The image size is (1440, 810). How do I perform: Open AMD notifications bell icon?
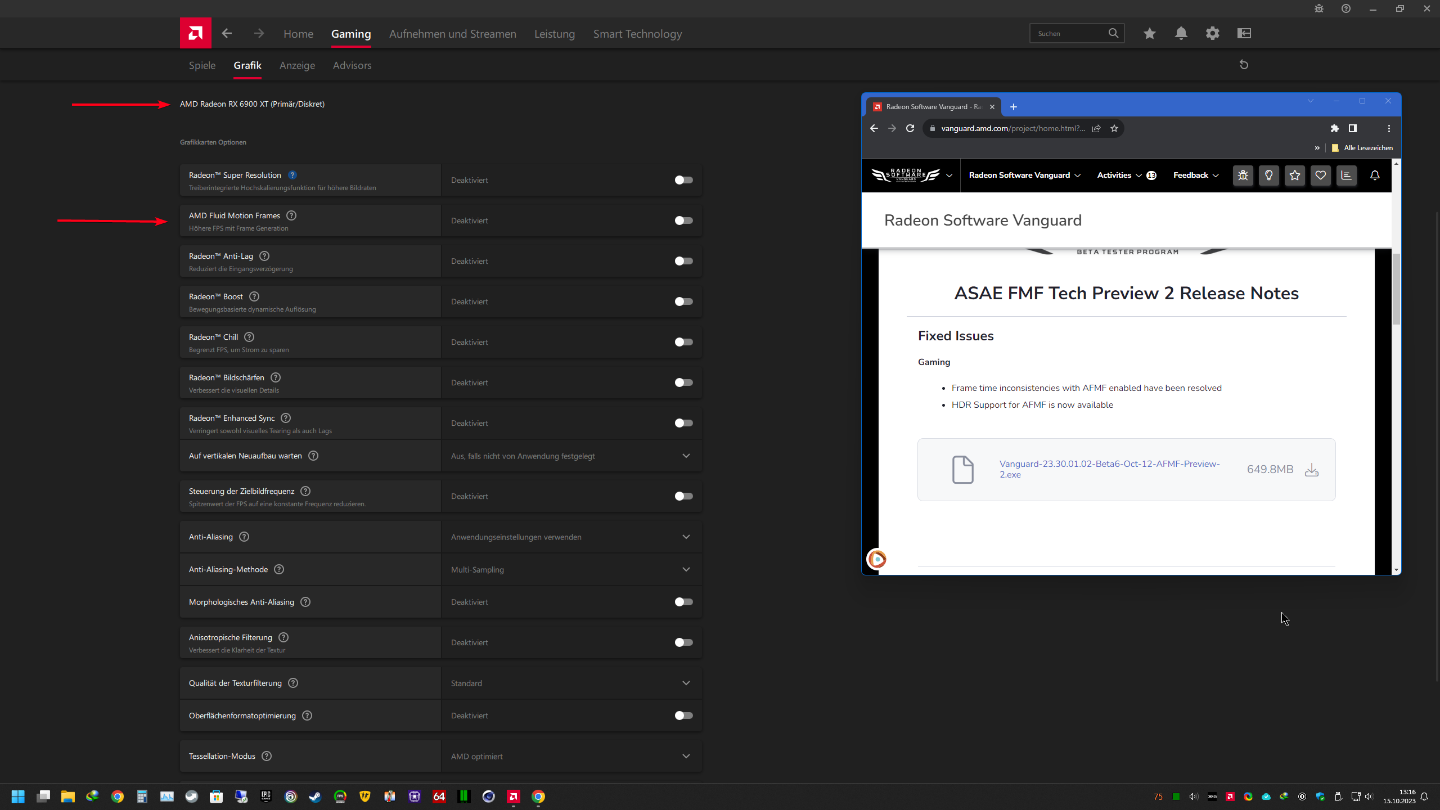(1181, 33)
